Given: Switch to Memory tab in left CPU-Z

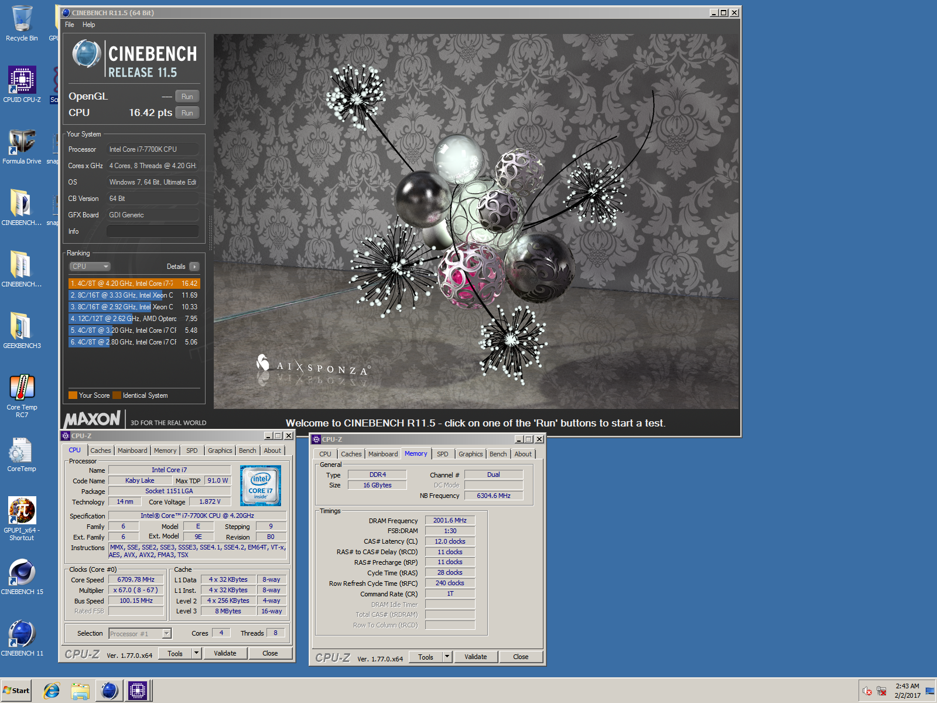Looking at the screenshot, I should 165,451.
